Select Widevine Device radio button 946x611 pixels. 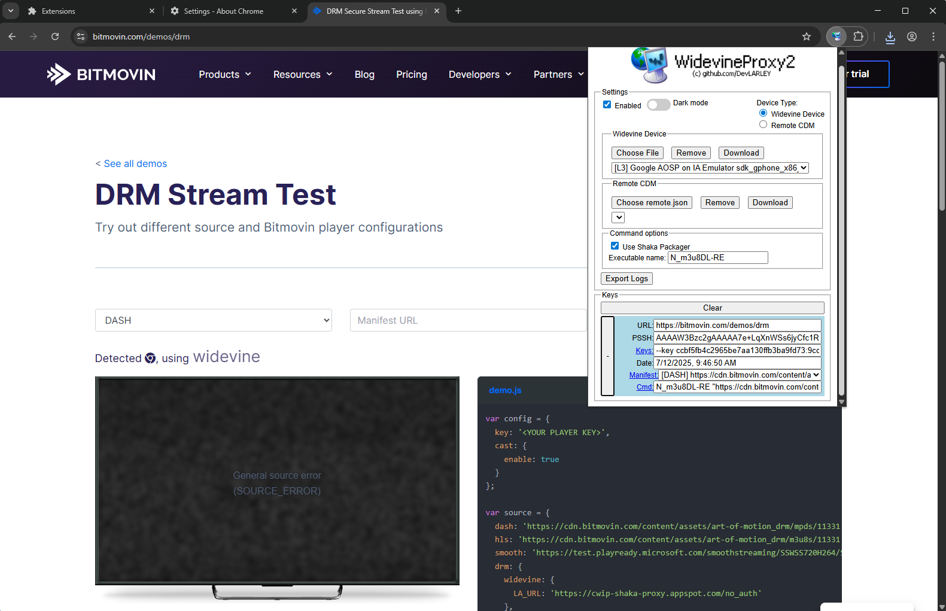pos(764,113)
